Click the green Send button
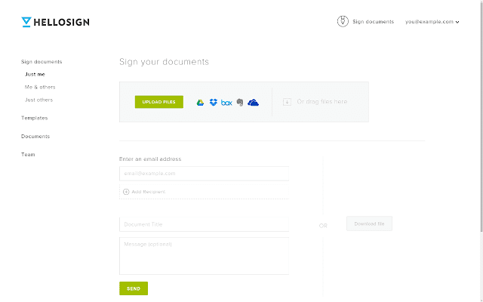 click(134, 288)
